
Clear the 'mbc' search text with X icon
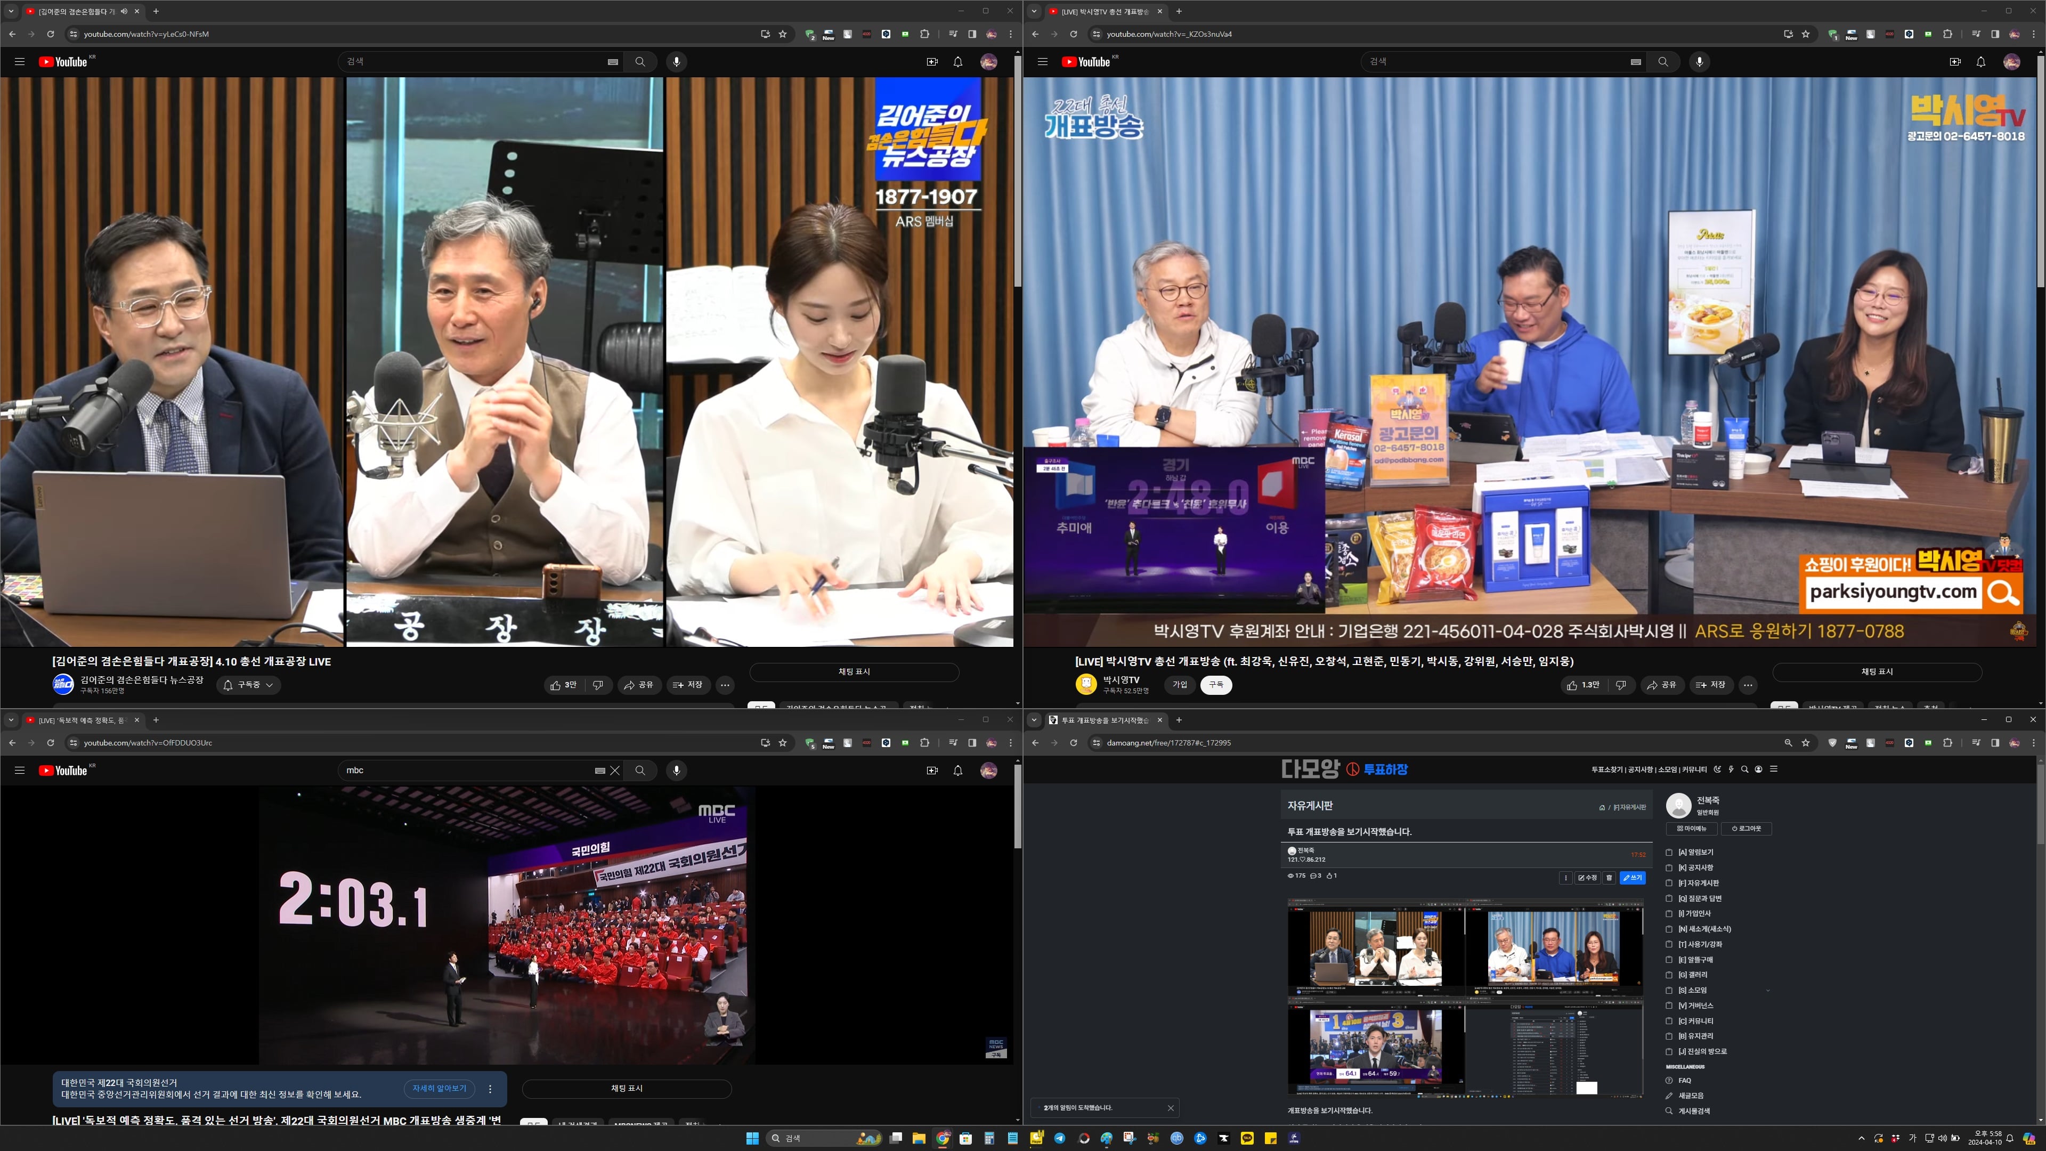(615, 771)
